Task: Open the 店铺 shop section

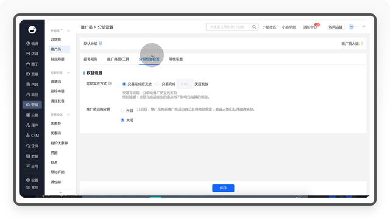Action: (x=32, y=54)
